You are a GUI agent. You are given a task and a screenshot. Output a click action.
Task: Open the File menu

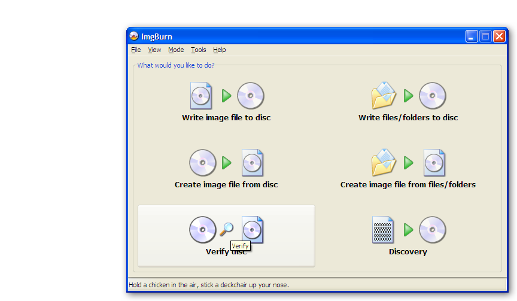click(136, 50)
